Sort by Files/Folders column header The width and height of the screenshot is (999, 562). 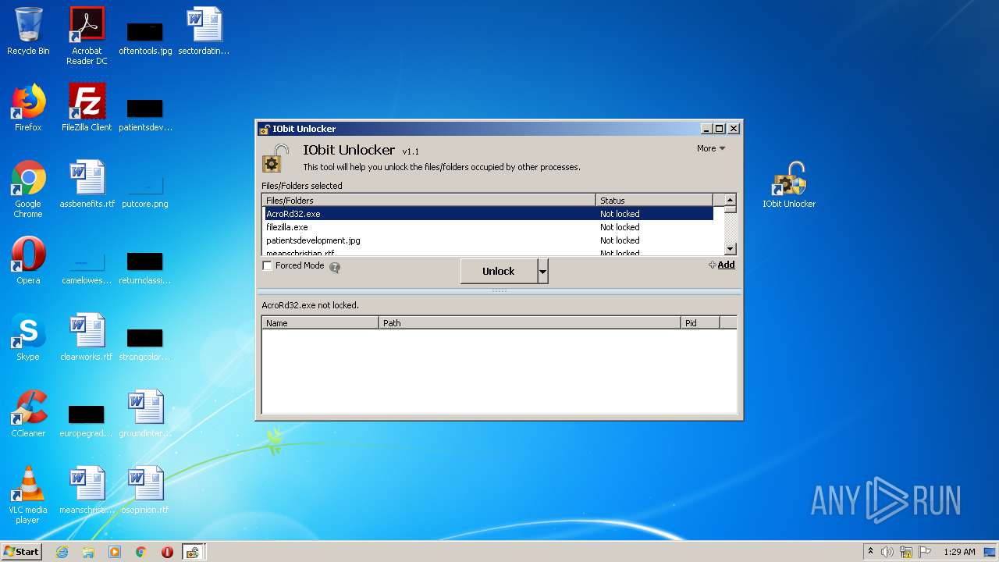coord(428,201)
